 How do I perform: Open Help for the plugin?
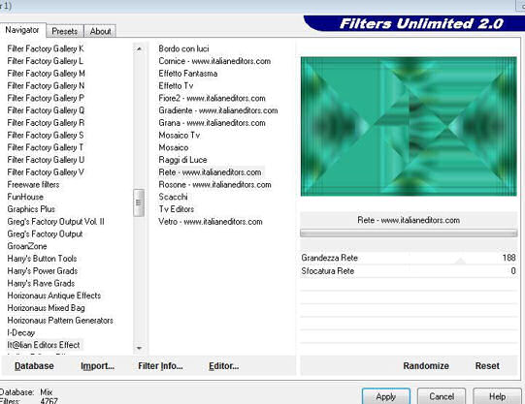tap(497, 396)
